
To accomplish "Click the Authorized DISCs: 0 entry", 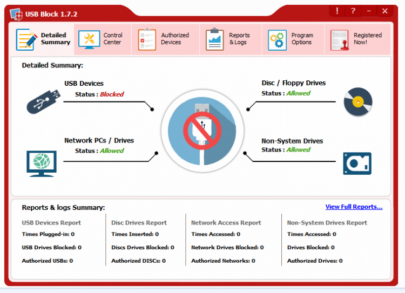I will [138, 261].
